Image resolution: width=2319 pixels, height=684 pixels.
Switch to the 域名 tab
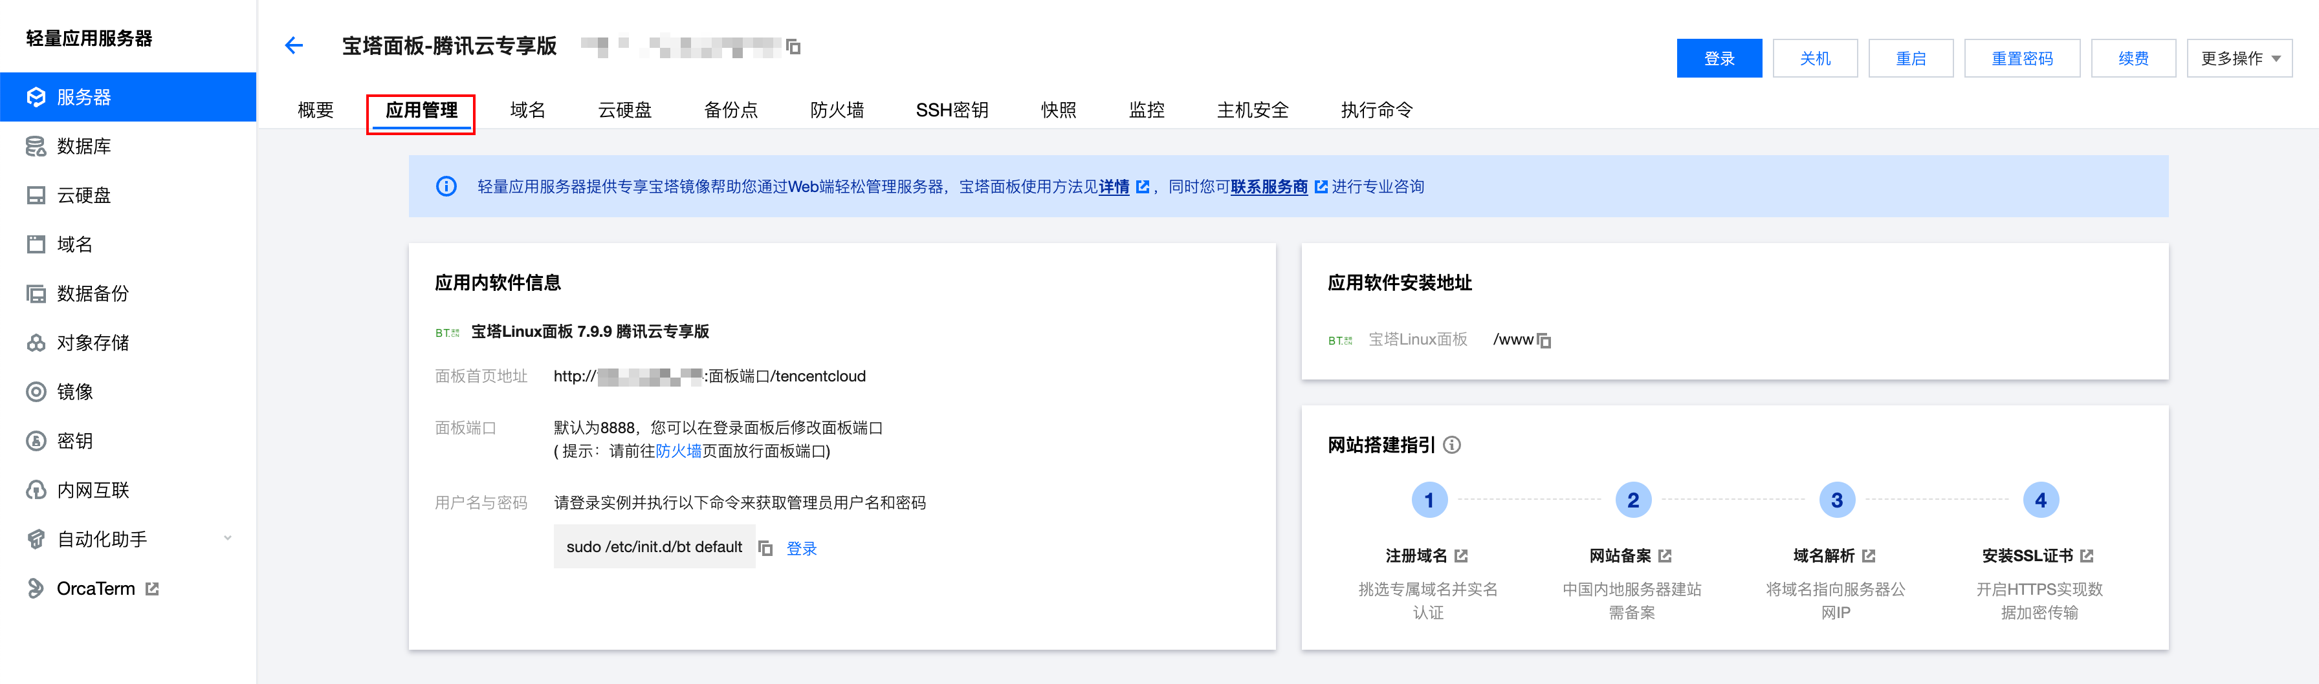tap(527, 110)
